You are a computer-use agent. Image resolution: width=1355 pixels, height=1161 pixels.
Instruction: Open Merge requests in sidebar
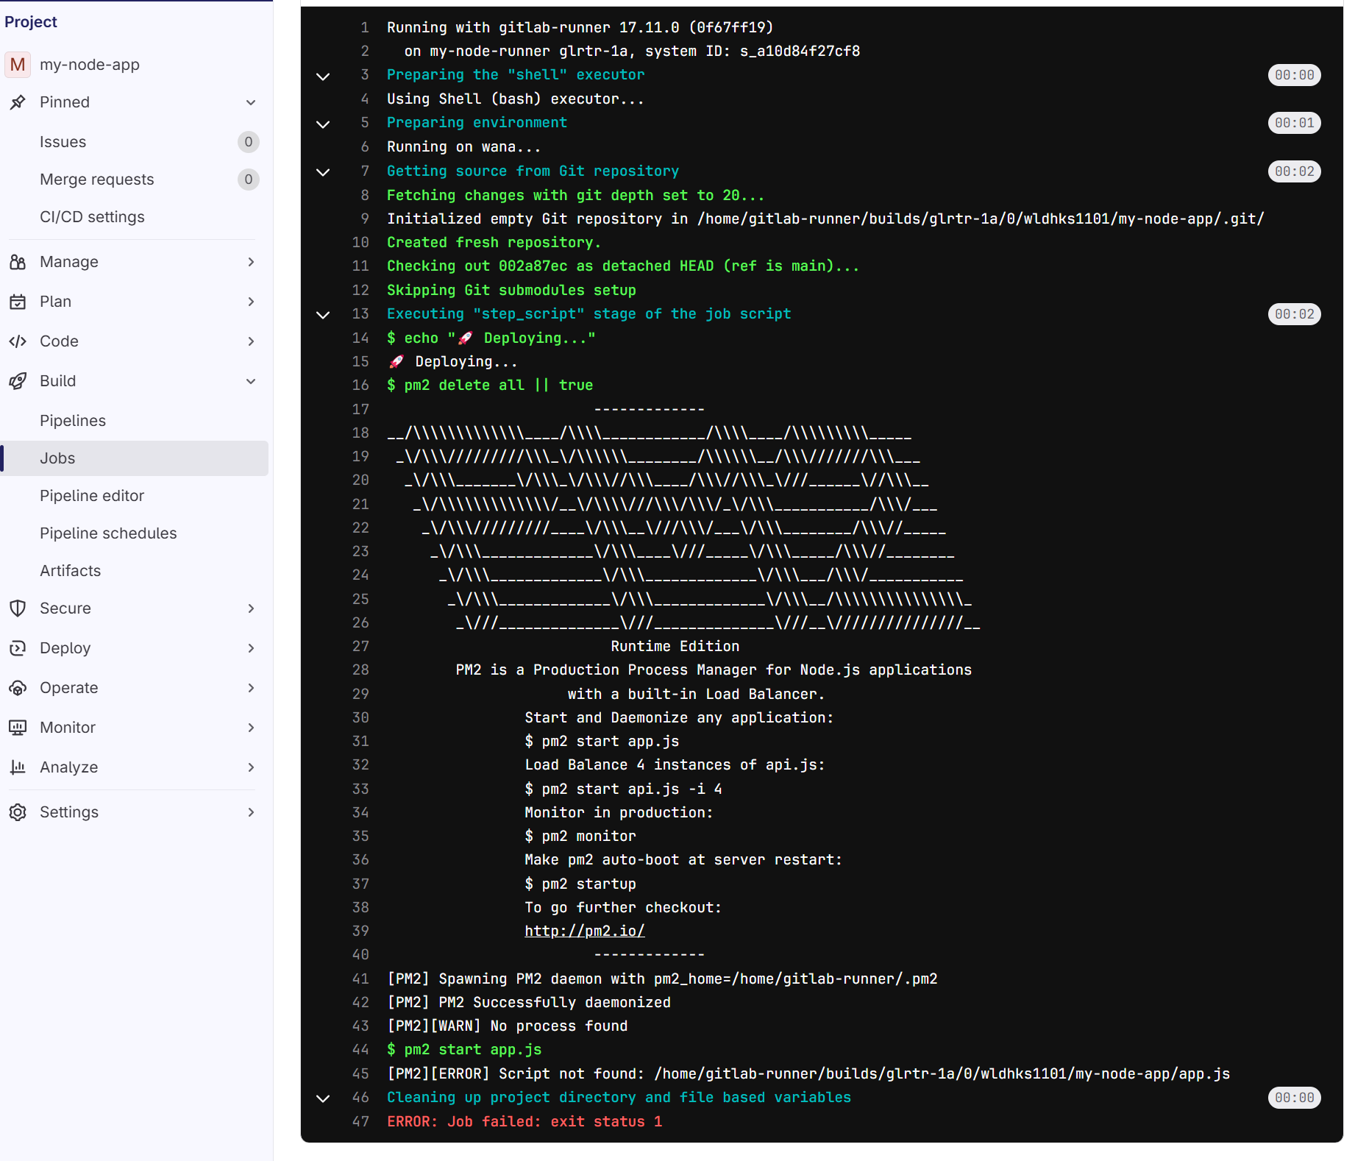(x=134, y=180)
